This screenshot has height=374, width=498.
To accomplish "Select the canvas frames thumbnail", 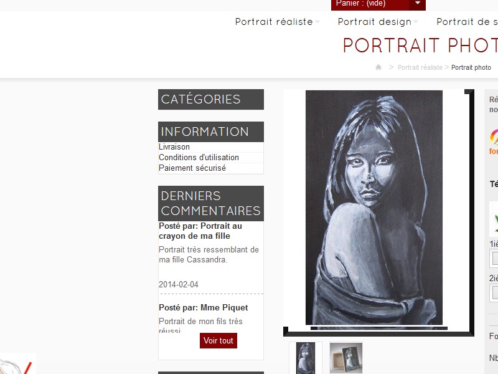I will point(346,358).
